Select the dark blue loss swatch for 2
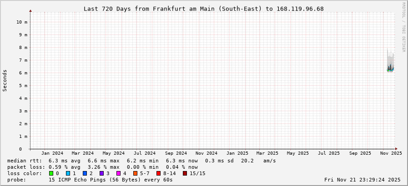 (85, 173)
